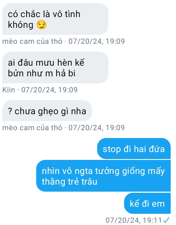176x225 pixels.
Task: Select sent message about "thằng trẻ trâu"
Action: (103, 176)
